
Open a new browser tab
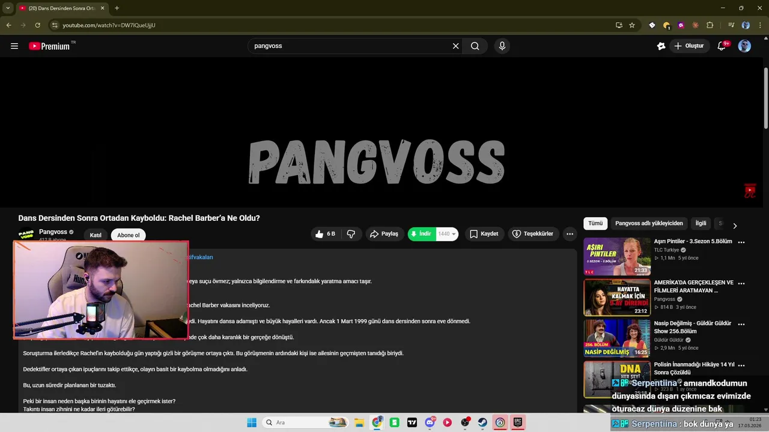click(x=117, y=8)
